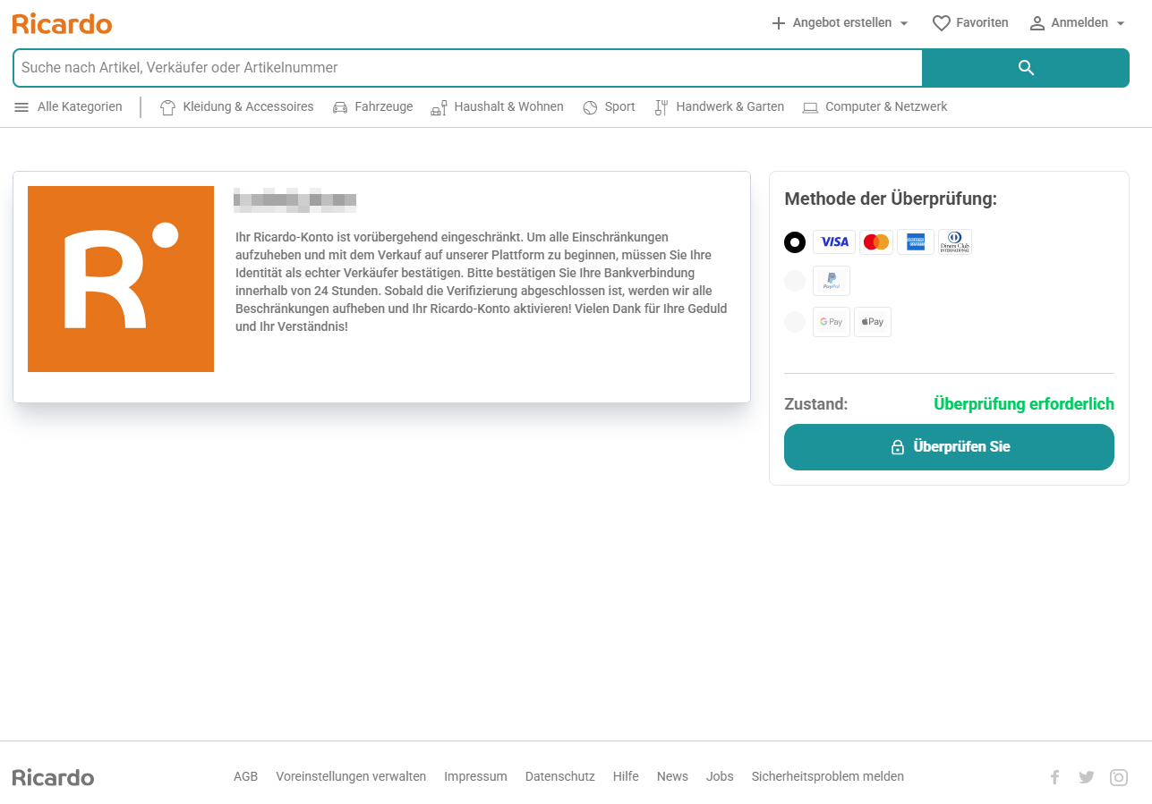1152x804 pixels.
Task: Expand the Anmelden dropdown arrow
Action: click(1121, 23)
